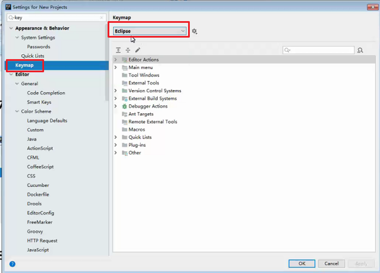Screen dimensions: 380x273
Task: Click the External Build Systems folder icon
Action: pos(125,98)
